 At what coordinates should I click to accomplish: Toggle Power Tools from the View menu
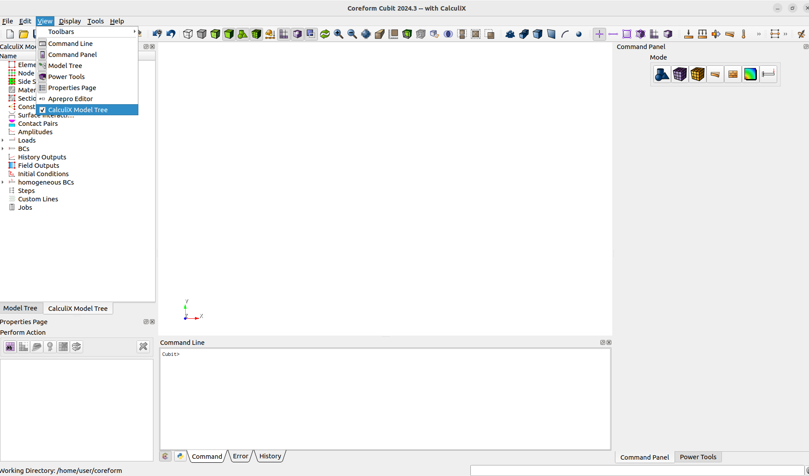(x=66, y=76)
